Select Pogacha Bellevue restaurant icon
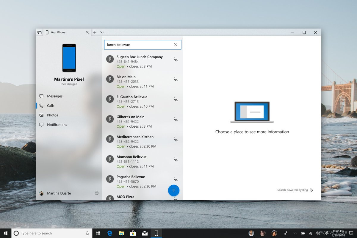Image resolution: width=357 pixels, height=238 pixels. tap(110, 179)
